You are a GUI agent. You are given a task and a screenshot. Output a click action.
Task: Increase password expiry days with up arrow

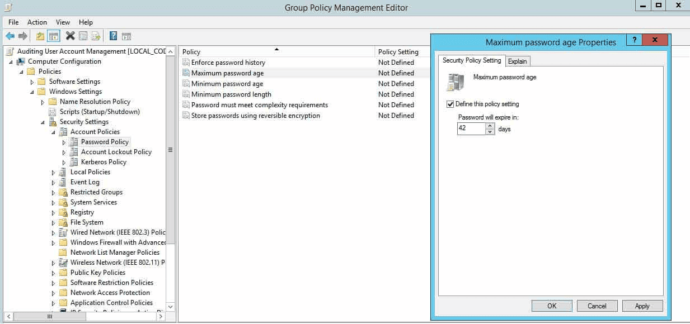[x=490, y=126]
